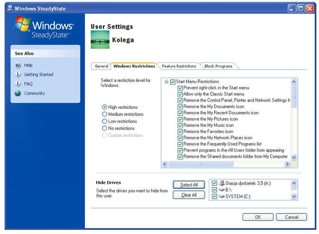This screenshot has height=234, width=319.
Task: Toggle Remove the My Music icon checkbox
Action: click(180, 126)
